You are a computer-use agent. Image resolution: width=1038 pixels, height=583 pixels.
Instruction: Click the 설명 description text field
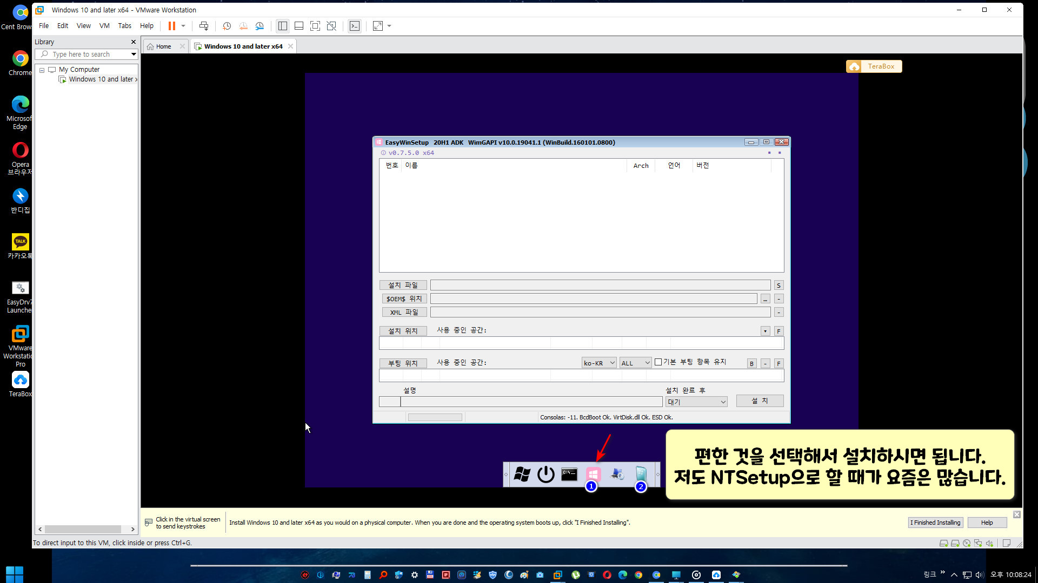point(531,402)
